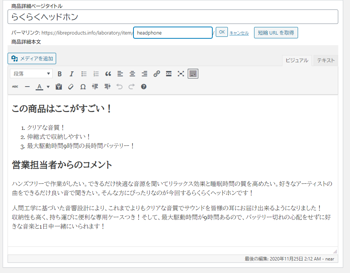The height and width of the screenshot is (273, 350).
Task: Align text right
Action: [x=144, y=74]
